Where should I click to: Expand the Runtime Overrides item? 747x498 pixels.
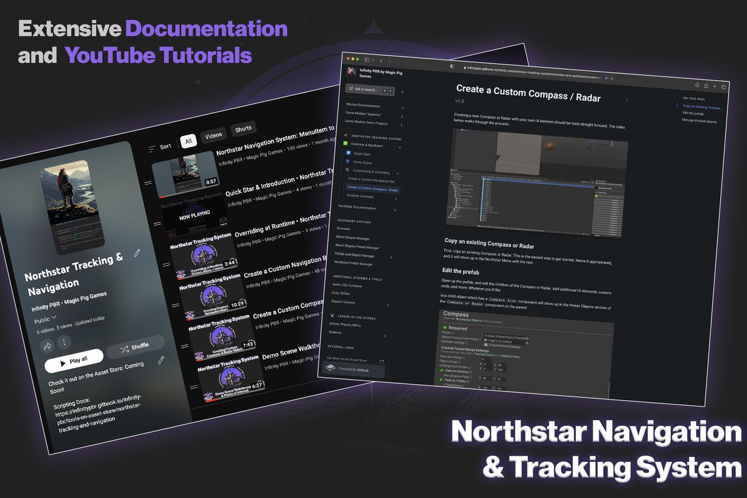(x=395, y=199)
